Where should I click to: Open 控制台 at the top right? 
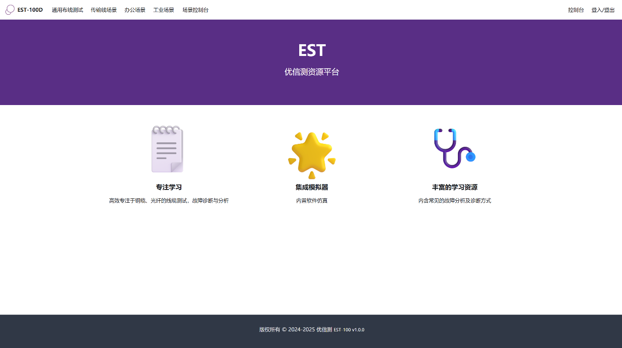[x=576, y=10]
